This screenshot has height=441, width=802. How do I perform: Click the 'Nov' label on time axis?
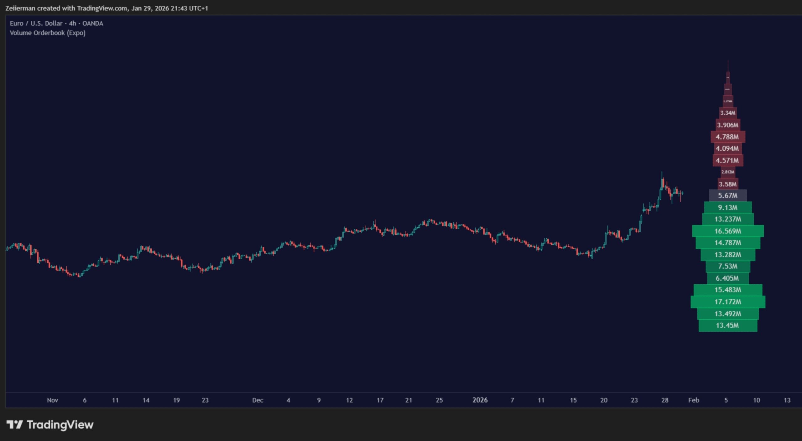point(52,400)
